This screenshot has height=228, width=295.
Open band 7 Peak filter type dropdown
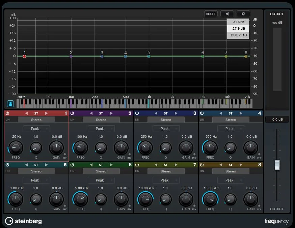click(x=166, y=180)
